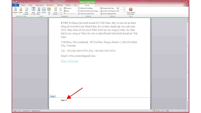Adjust the Header from Top spinner arrows
The width and height of the screenshot is (201, 113).
coord(124,8)
